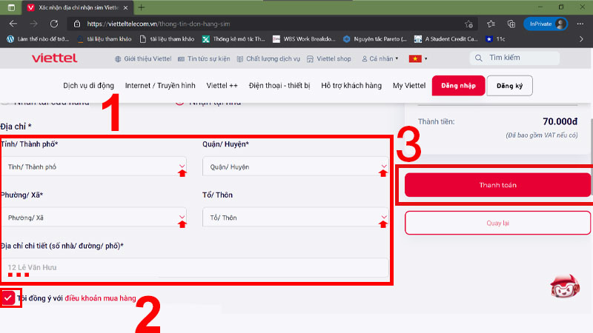This screenshot has width=593, height=333.
Task: Open 'Dịch vụ di động' menu
Action: coord(90,85)
